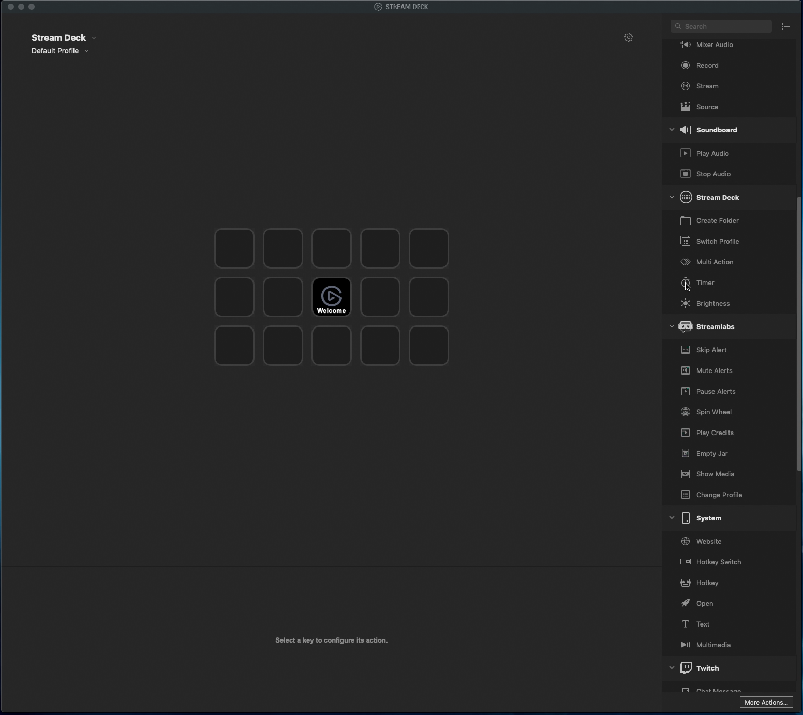Pick the Source clapperboard icon
The height and width of the screenshot is (715, 803).
[686, 107]
